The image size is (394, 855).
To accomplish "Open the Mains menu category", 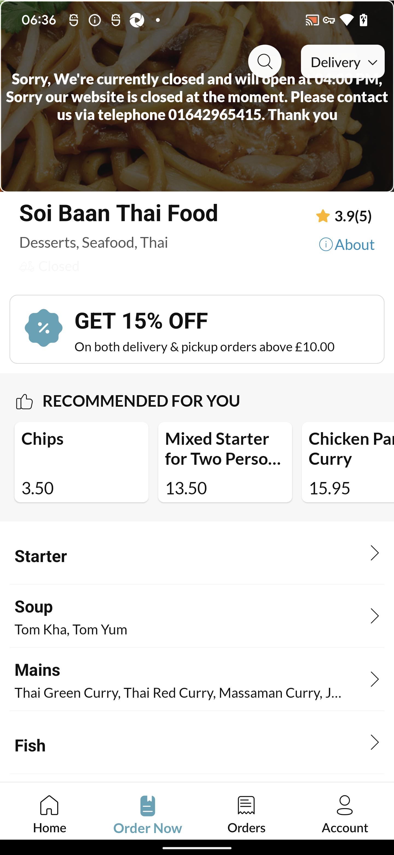I will tap(197, 679).
